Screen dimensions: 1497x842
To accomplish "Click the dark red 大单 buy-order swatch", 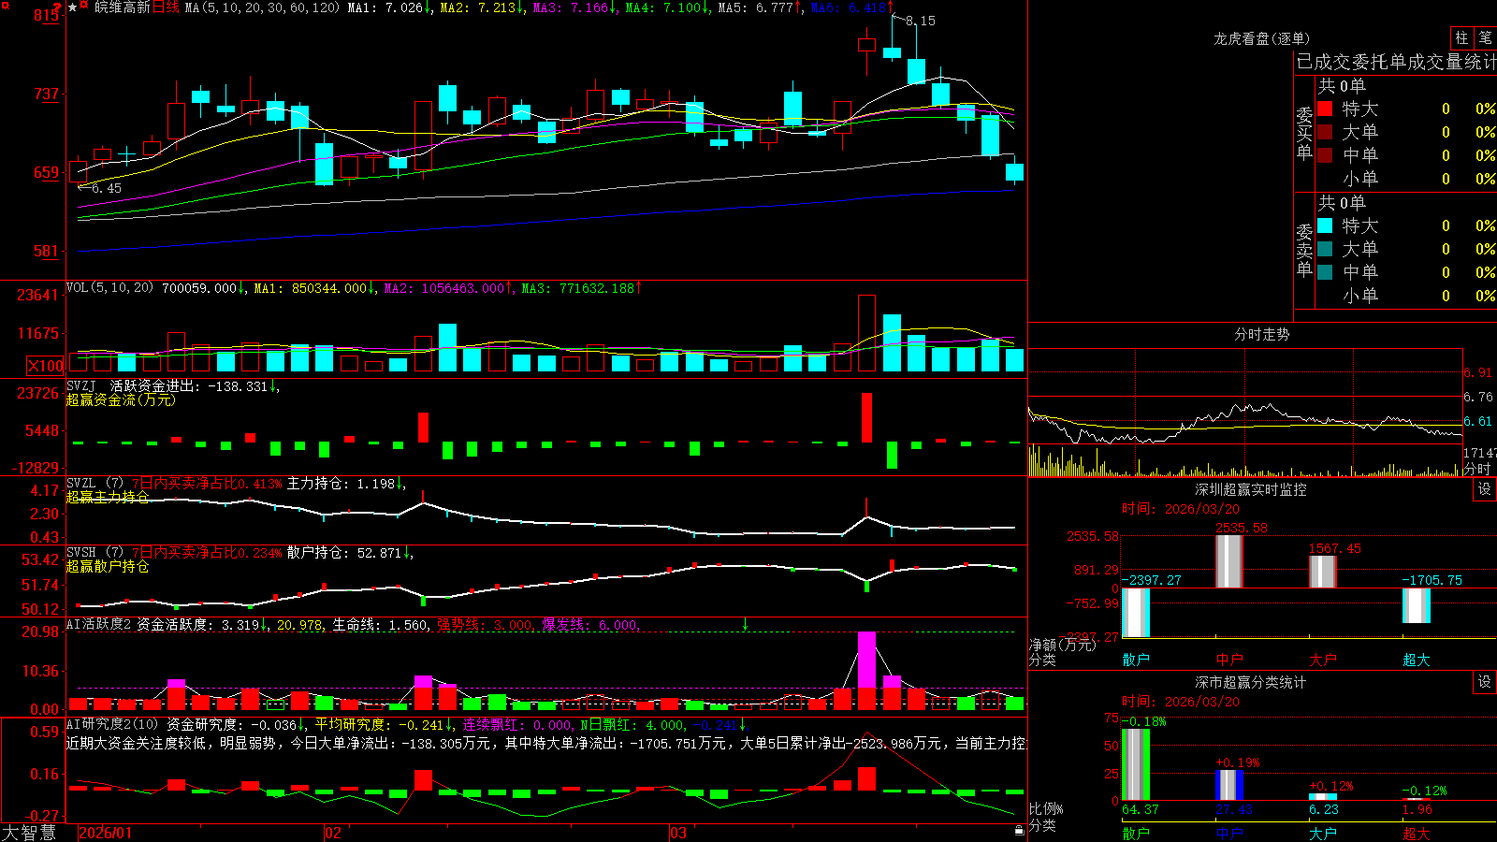I will [x=1325, y=132].
